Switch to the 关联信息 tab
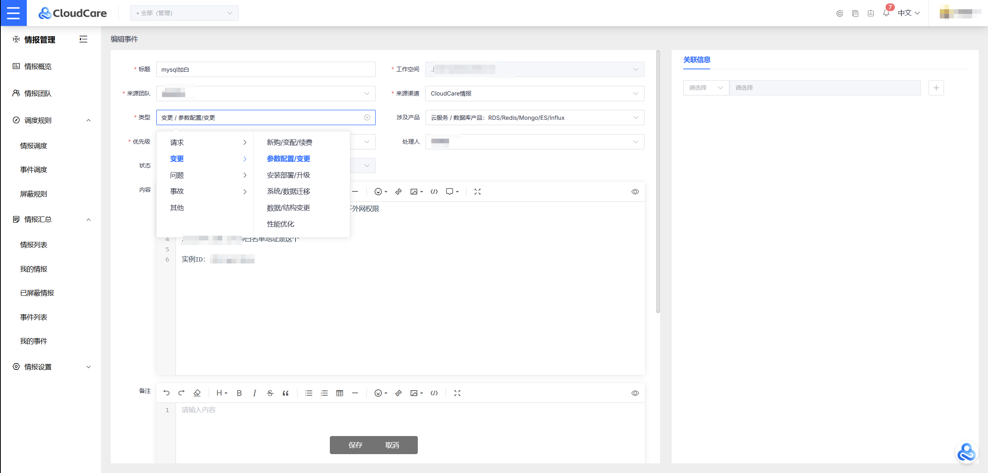 pos(697,60)
